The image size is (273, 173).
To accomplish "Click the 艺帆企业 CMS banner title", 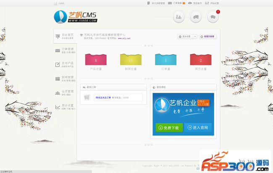I will coord(189,103).
